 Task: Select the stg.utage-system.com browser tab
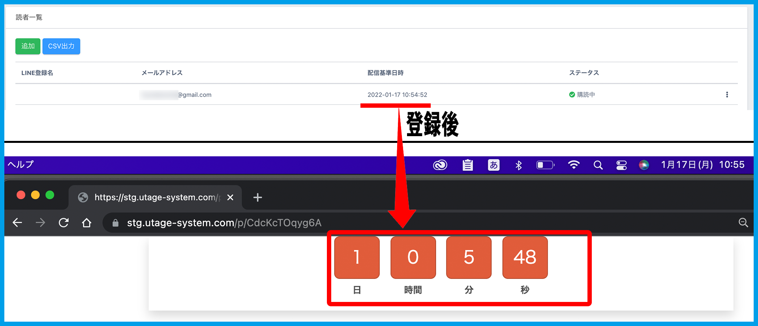pyautogui.click(x=154, y=197)
